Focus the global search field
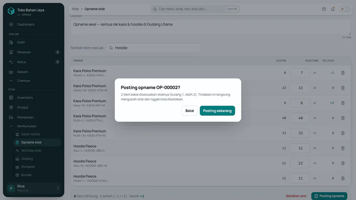This screenshot has width=356, height=200. coord(195,9)
